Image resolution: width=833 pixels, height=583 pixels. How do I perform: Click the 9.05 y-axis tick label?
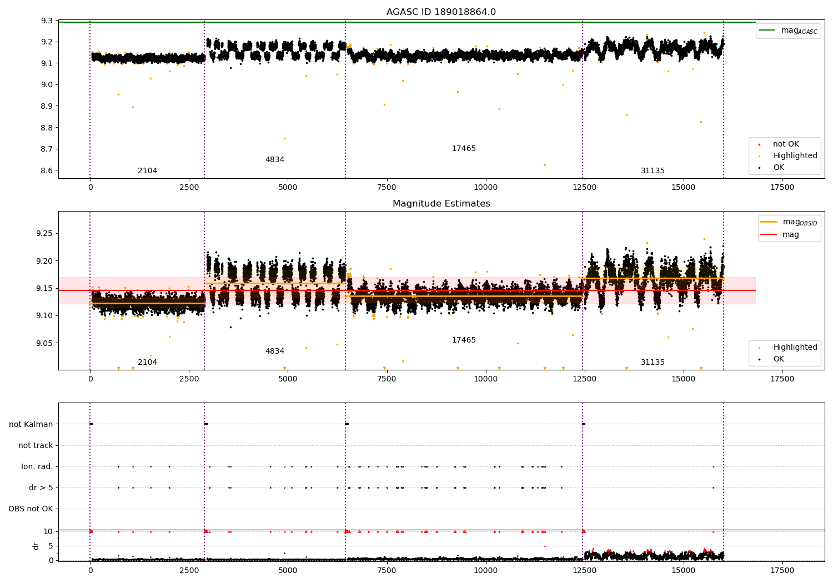point(44,343)
